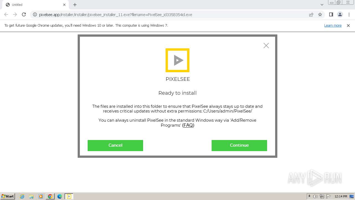Screen dimensions: 355x200
Task: Open tab search dropdown
Action: coord(322,5)
